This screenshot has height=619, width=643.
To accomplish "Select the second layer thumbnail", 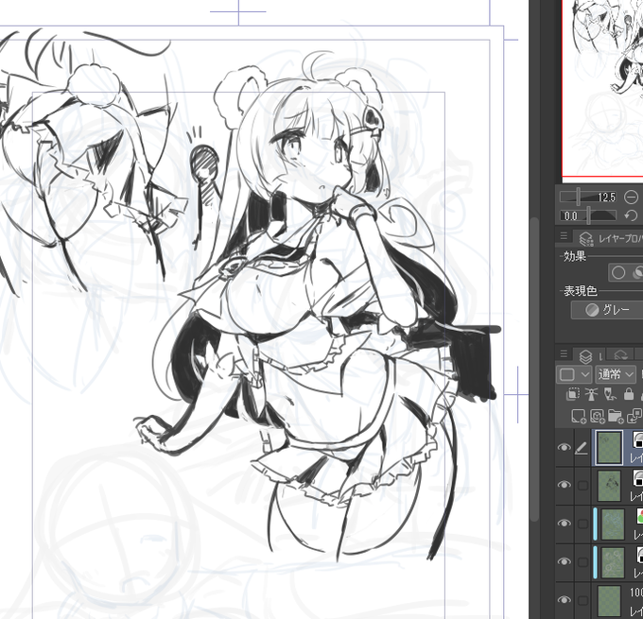I will coord(609,486).
